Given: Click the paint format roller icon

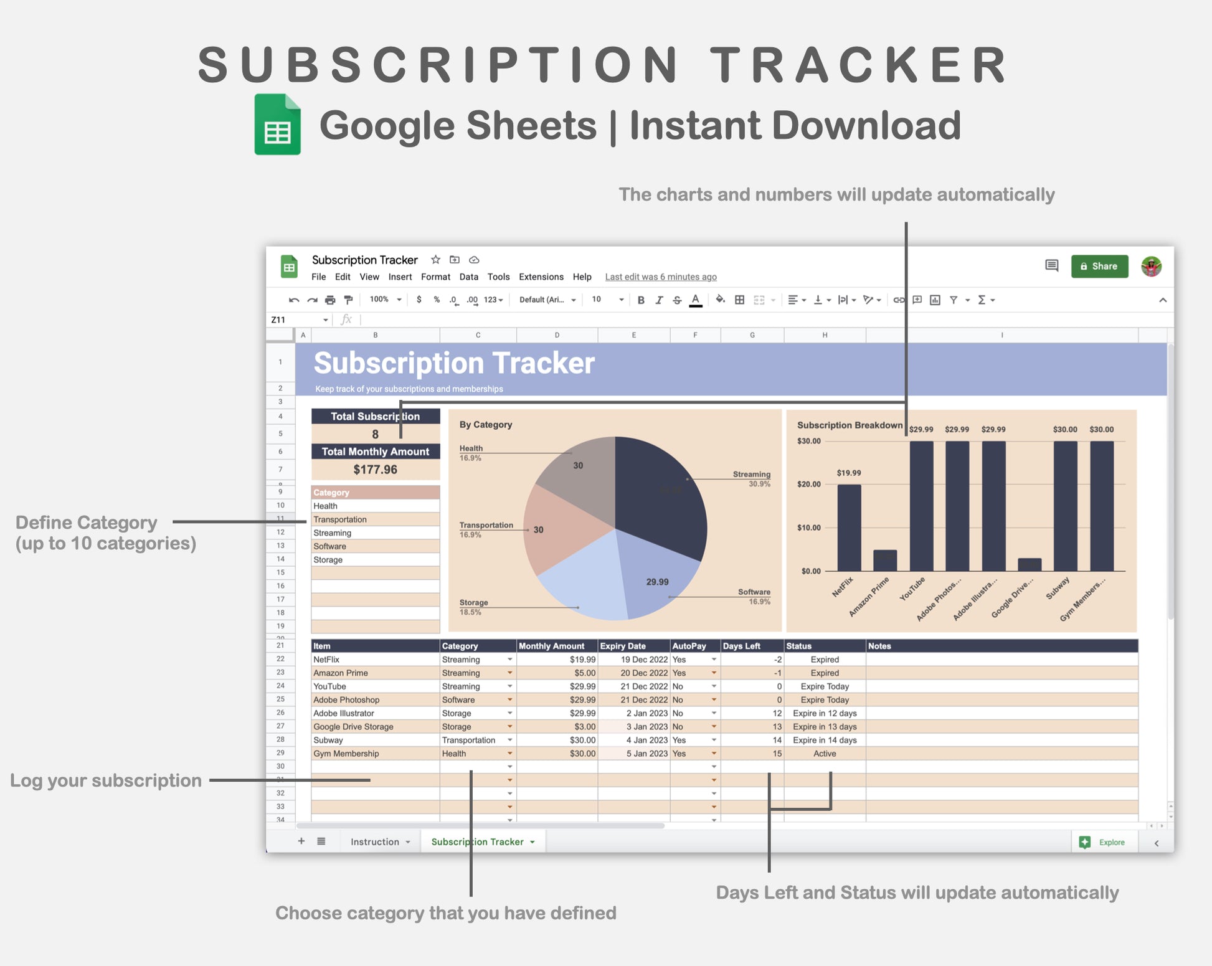Looking at the screenshot, I should 348,300.
